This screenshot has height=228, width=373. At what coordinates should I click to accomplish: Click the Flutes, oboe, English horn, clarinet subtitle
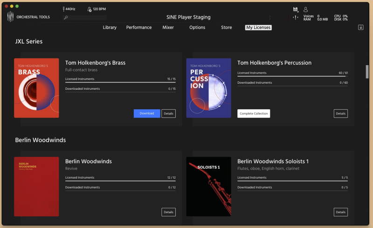tap(269, 168)
